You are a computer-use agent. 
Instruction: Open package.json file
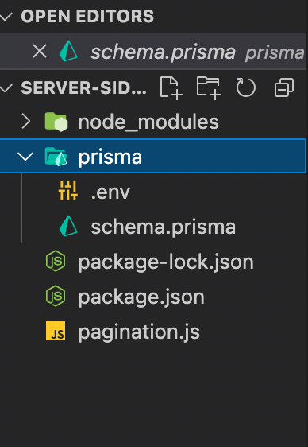tap(141, 297)
